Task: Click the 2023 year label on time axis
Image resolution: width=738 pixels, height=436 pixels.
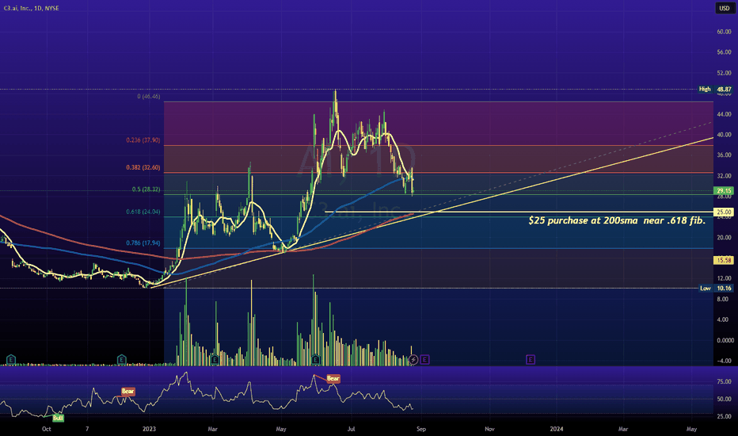Action: [149, 429]
